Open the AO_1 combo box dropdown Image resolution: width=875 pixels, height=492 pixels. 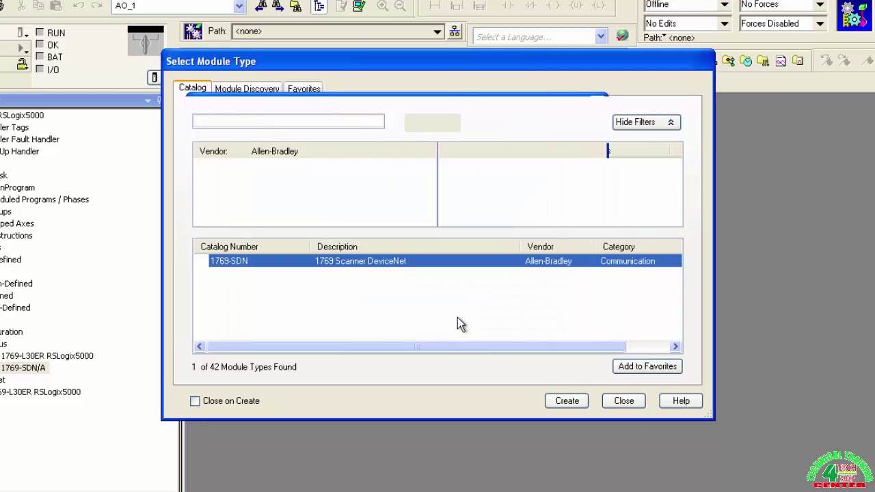(239, 6)
